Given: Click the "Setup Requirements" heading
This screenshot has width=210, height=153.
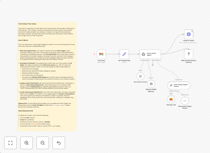Looking at the screenshot, I should (26, 111).
